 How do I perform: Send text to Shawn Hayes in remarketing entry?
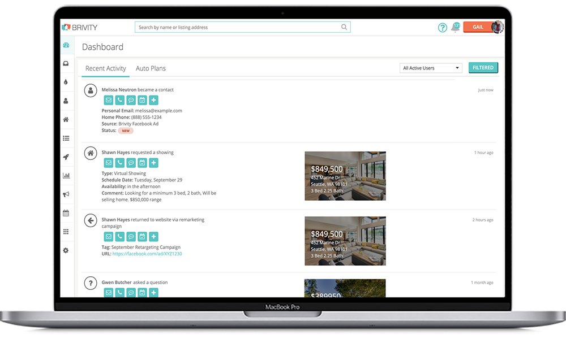[x=131, y=237]
